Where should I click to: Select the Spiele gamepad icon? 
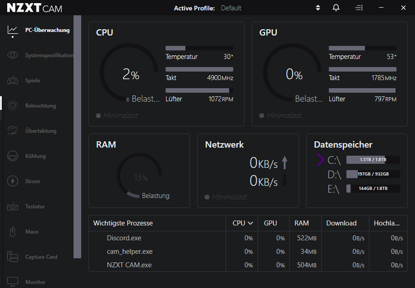13,80
